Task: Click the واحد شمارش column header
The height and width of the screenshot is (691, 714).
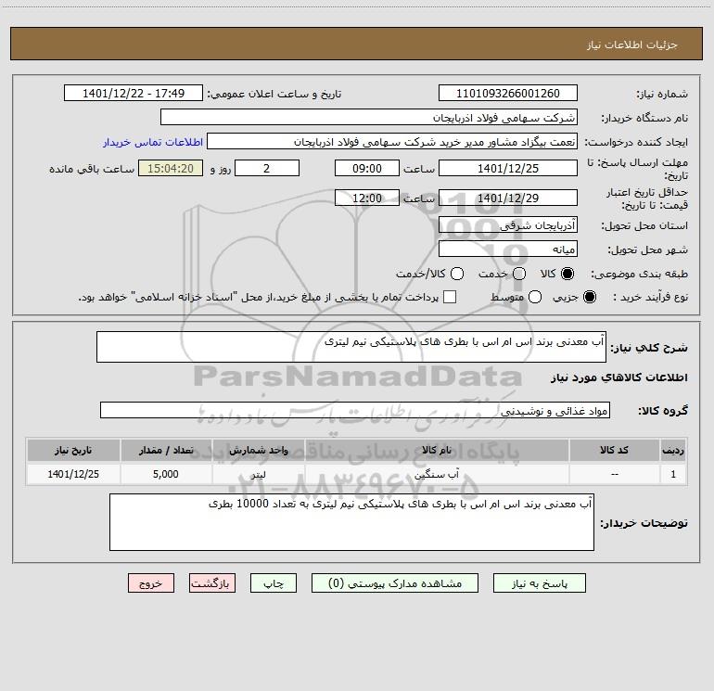Action: click(x=258, y=450)
